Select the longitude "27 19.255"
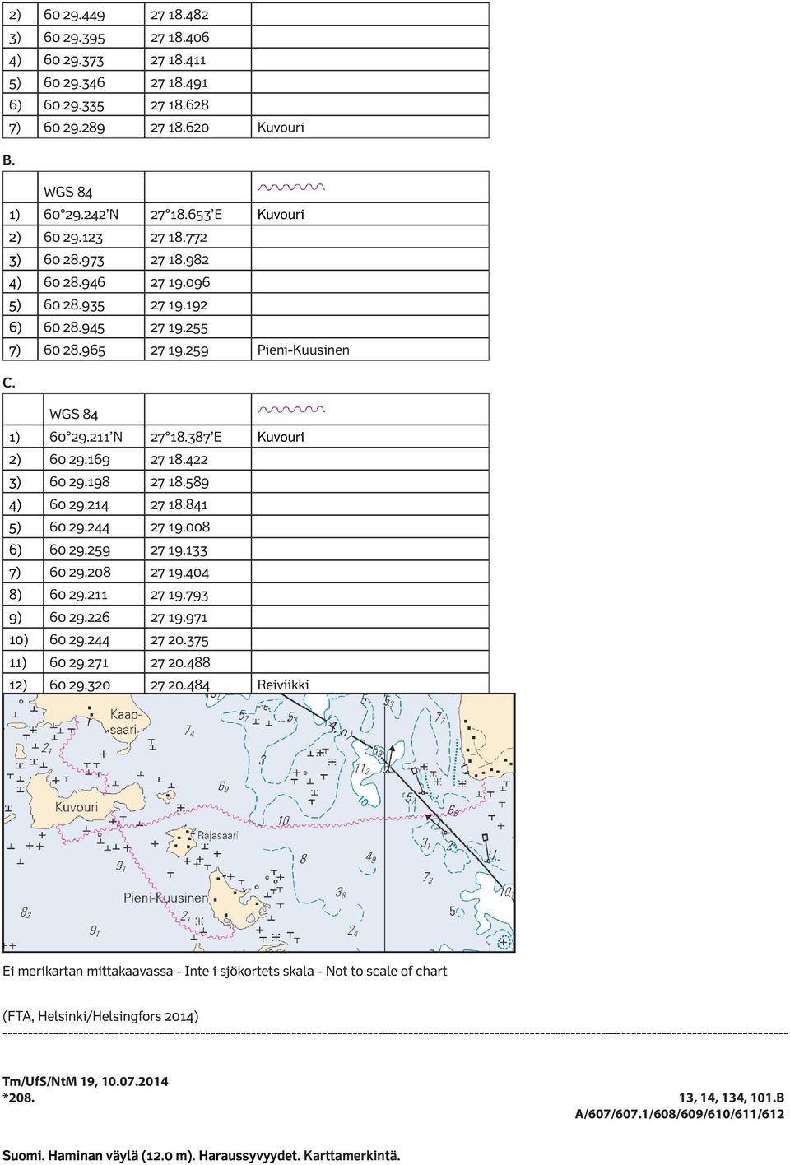 (x=179, y=327)
